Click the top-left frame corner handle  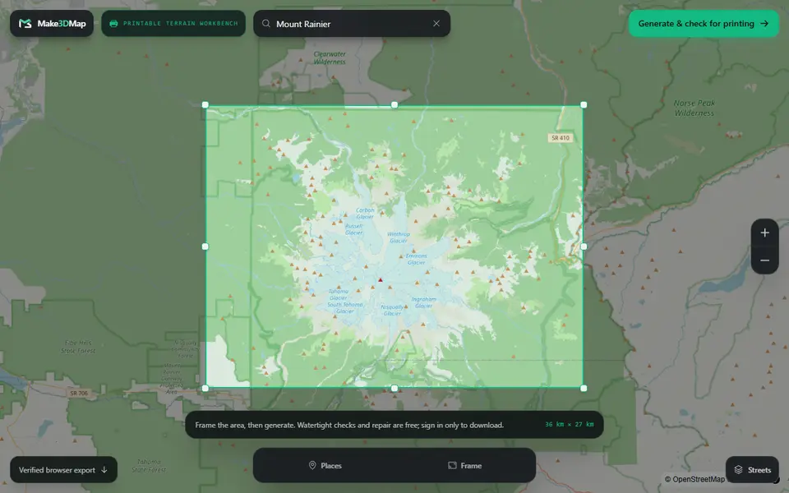click(205, 105)
